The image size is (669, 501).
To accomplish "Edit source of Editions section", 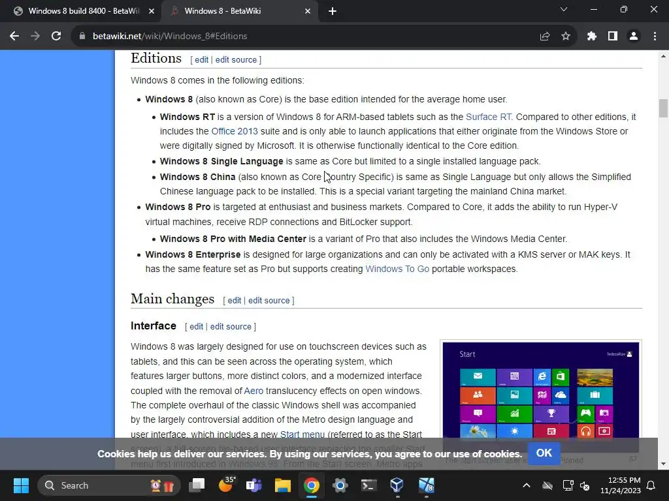I will [x=236, y=59].
